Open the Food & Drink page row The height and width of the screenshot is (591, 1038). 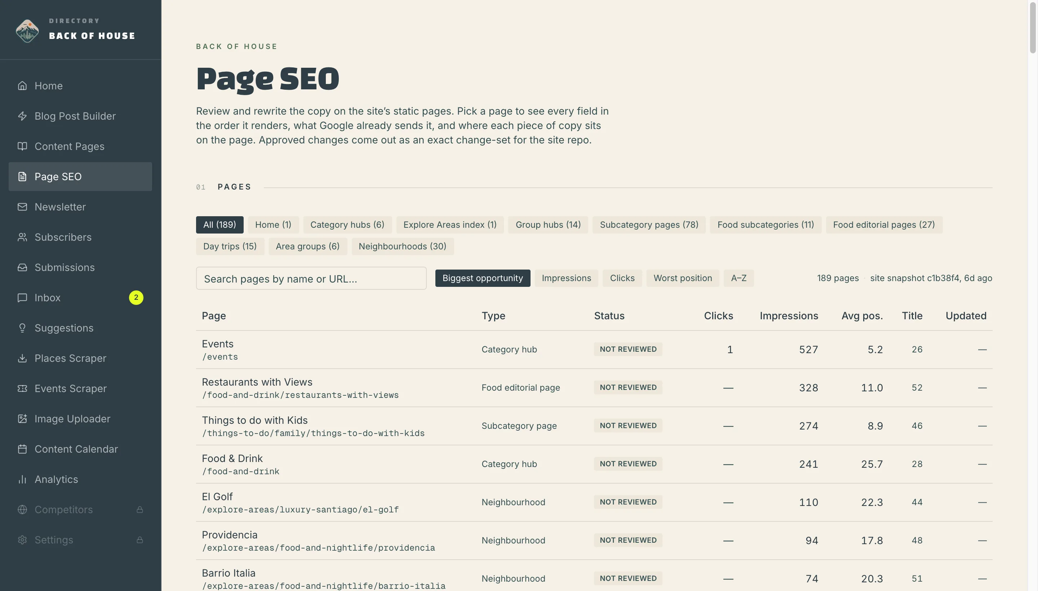[594, 465]
